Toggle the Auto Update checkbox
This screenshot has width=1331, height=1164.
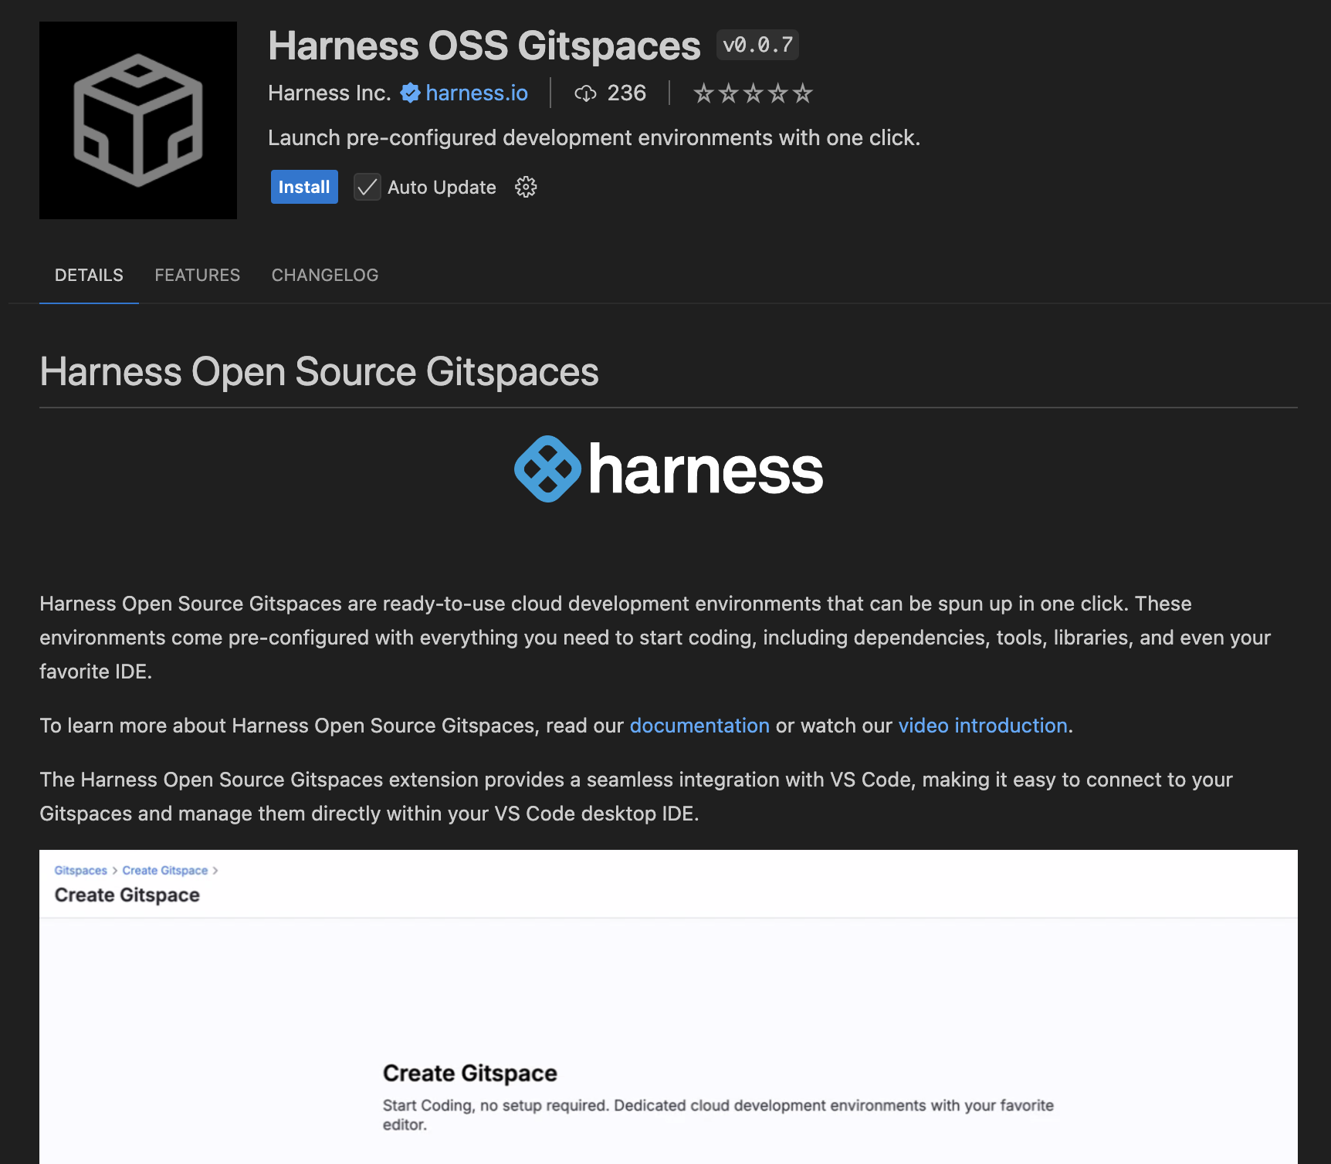[367, 187]
